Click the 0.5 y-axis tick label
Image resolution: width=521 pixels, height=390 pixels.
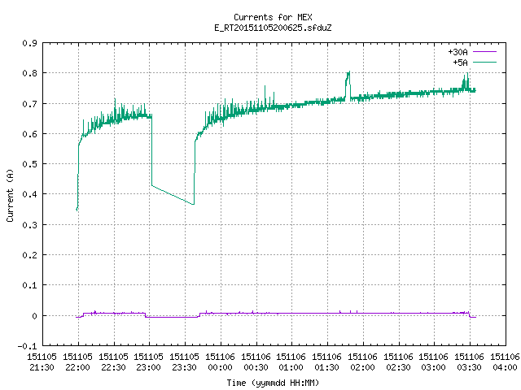[29, 164]
